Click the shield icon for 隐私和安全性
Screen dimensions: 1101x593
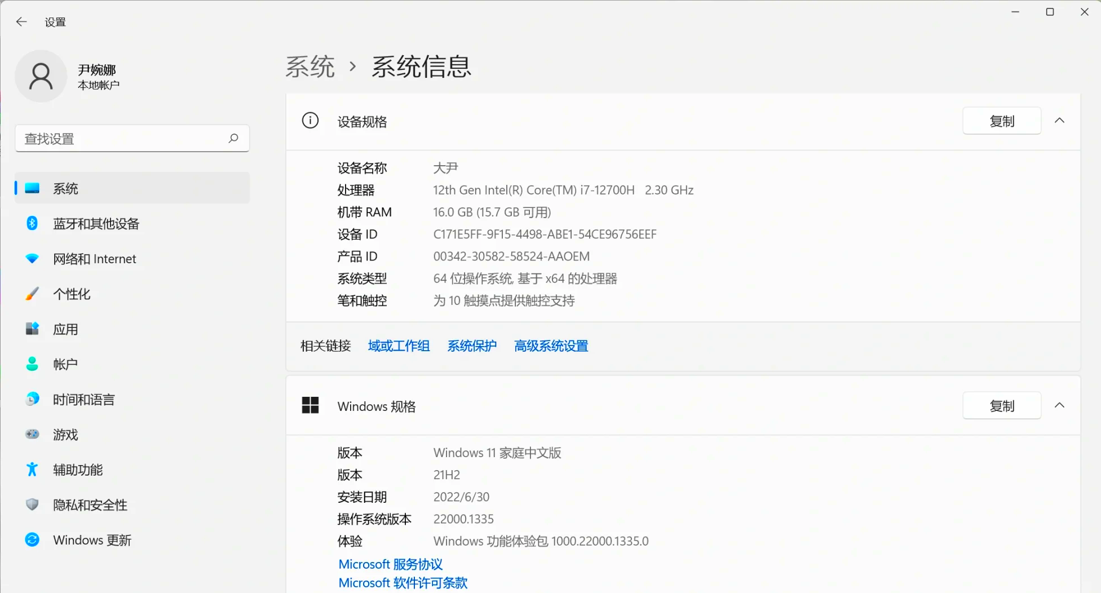pos(33,505)
